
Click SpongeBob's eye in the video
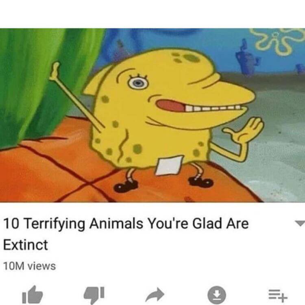pos(138,83)
